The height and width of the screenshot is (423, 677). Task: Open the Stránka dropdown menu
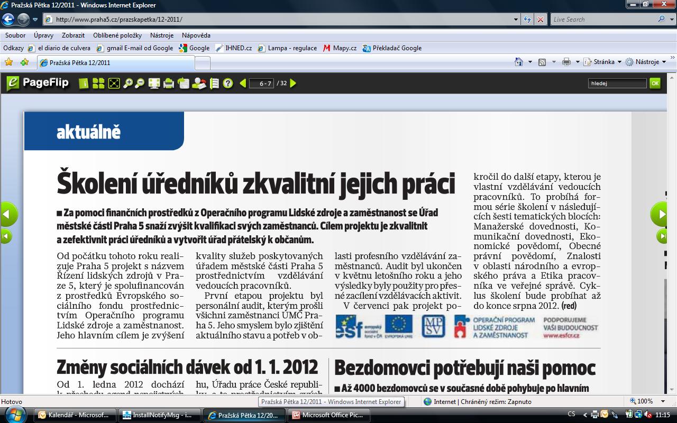(x=602, y=62)
